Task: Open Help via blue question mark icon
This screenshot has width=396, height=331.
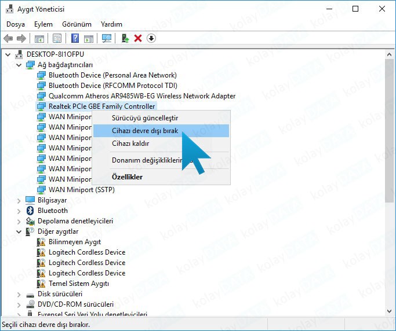Action: pos(75,38)
